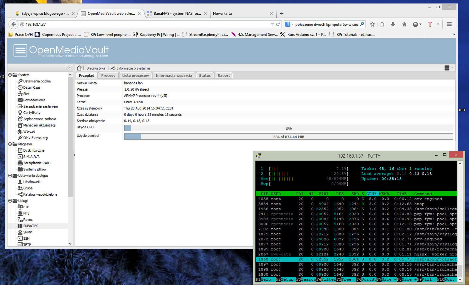Open Zaplanowane zadania scheduled tasks
Screen dimensions: 469x285
coord(37,119)
